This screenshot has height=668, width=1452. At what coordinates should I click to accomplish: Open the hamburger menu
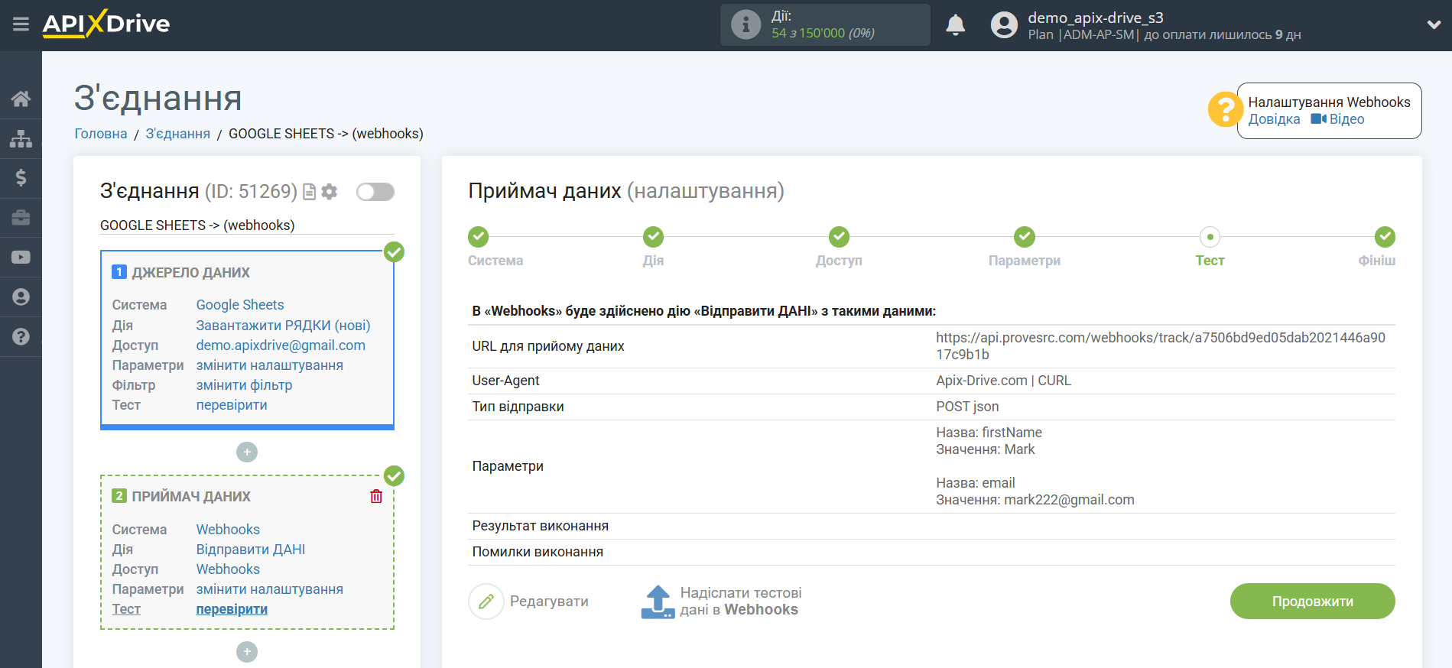pyautogui.click(x=21, y=24)
